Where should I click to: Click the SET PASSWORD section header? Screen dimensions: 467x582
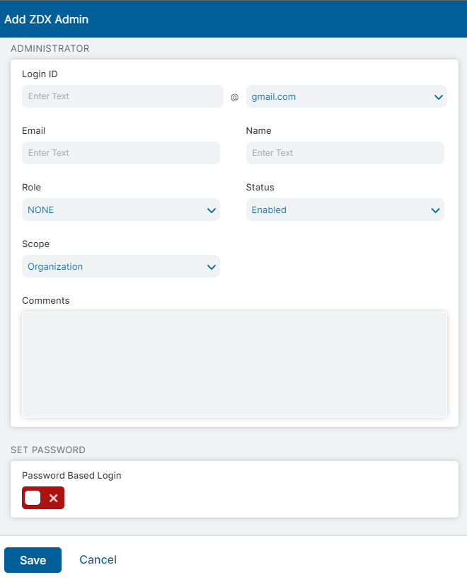pos(48,450)
